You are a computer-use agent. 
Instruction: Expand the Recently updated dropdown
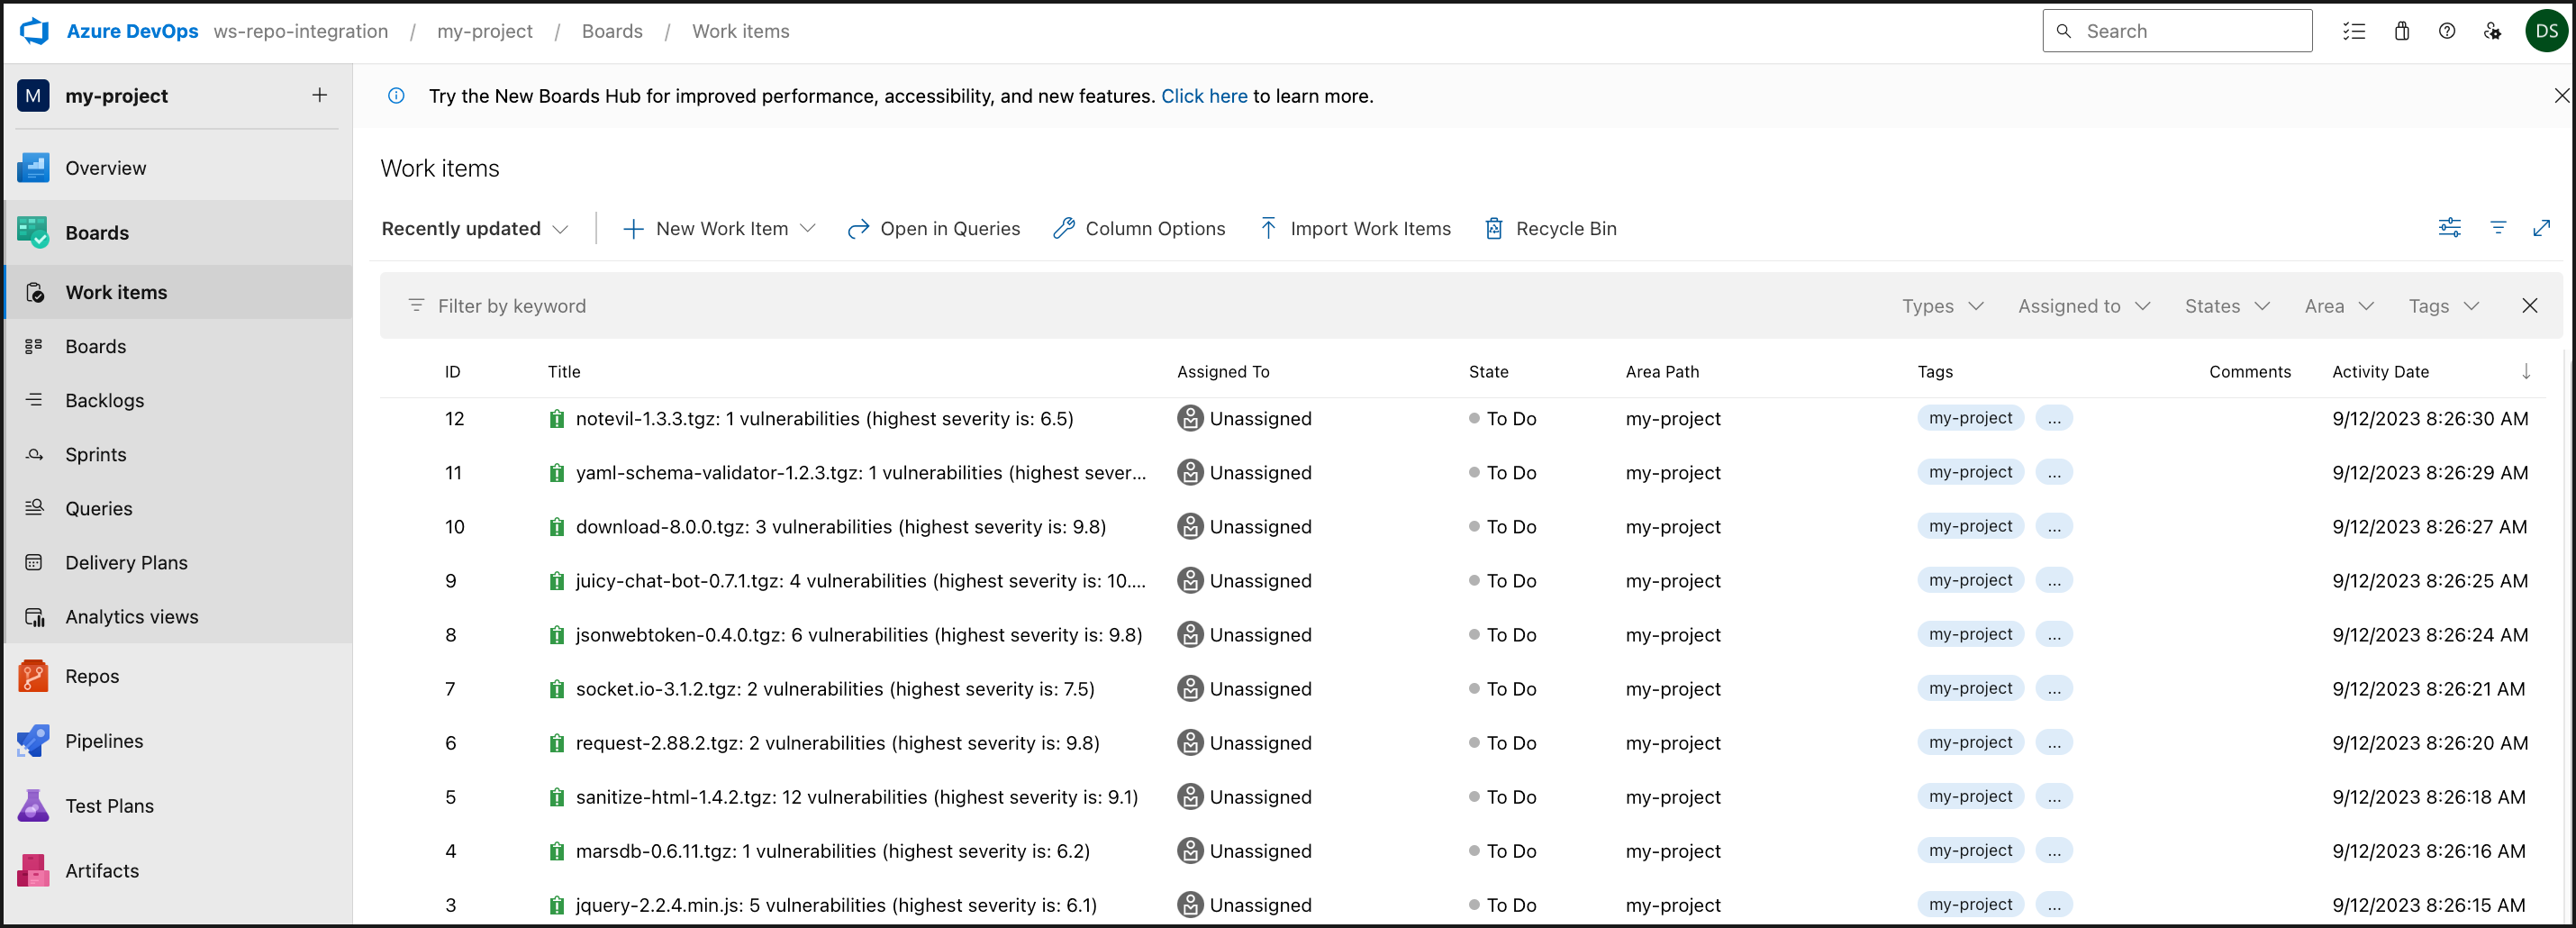coord(475,229)
